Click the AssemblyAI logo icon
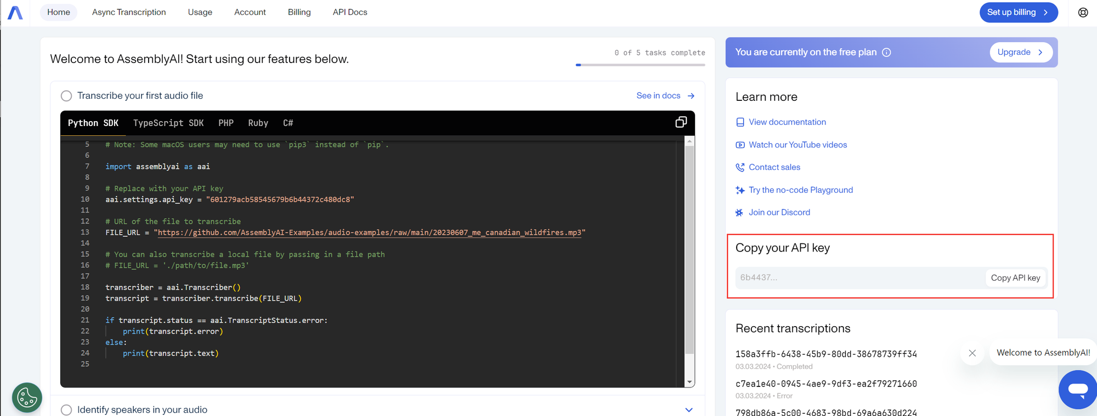Viewport: 1097px width, 416px height. tap(15, 13)
